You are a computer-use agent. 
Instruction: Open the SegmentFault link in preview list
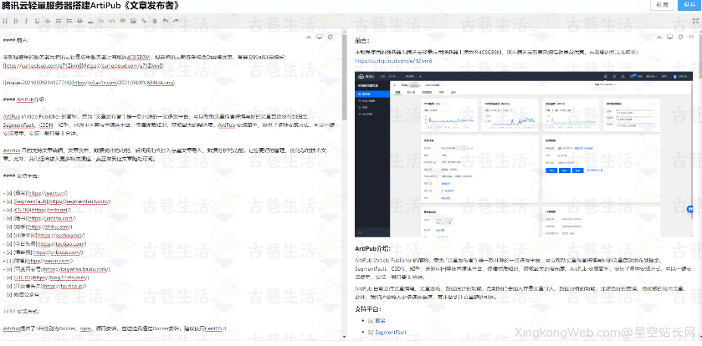click(x=391, y=332)
